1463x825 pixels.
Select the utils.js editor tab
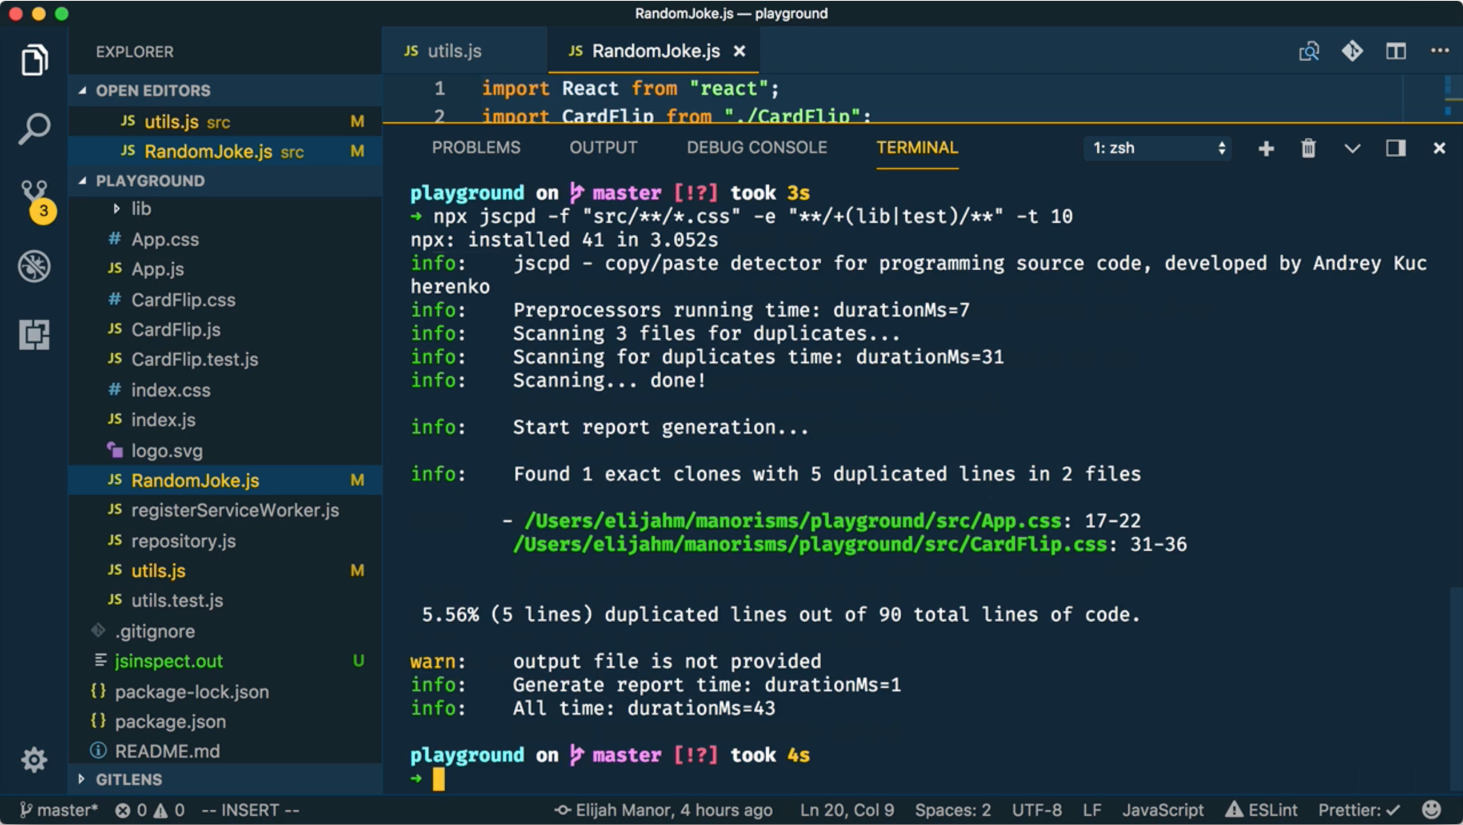(454, 51)
